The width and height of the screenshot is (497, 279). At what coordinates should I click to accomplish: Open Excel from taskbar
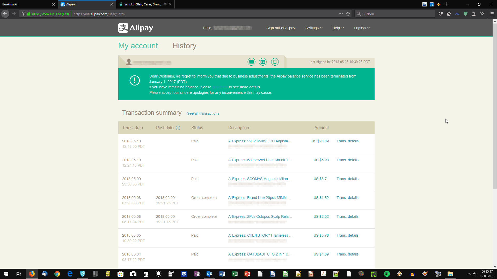tap(235, 274)
